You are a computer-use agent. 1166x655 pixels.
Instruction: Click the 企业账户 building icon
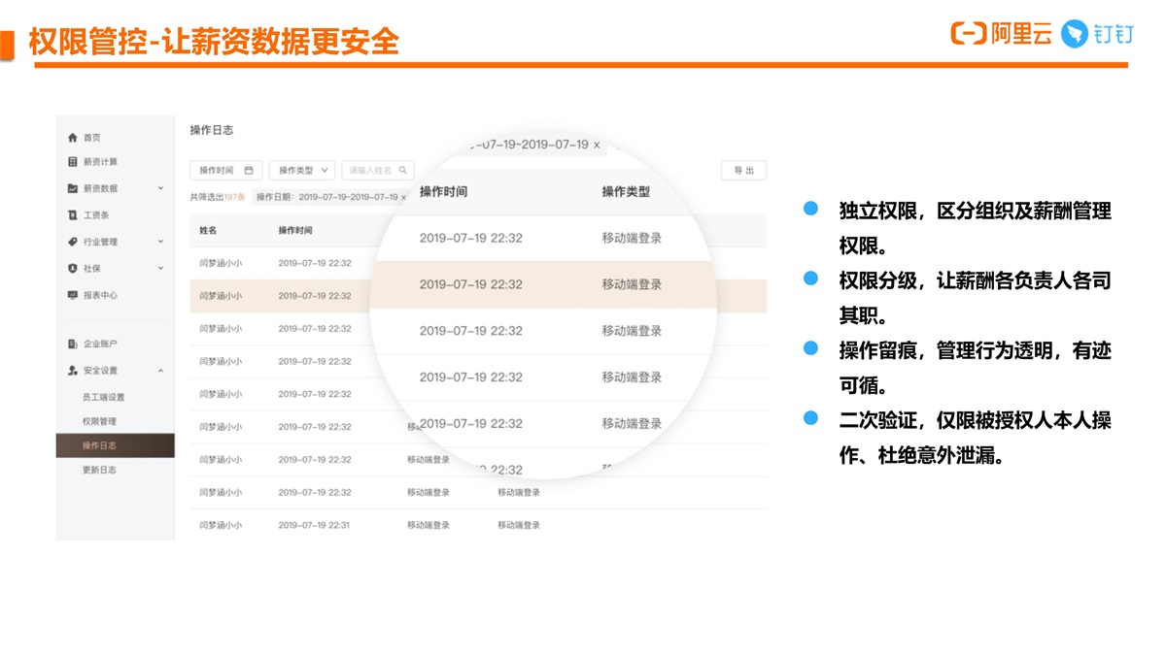pos(72,344)
